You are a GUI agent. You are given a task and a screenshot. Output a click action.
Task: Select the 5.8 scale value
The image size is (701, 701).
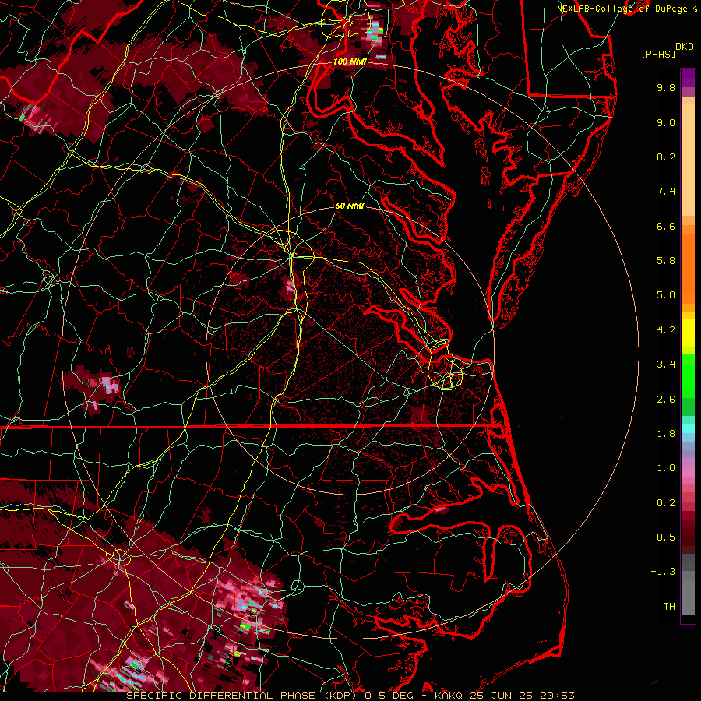[x=666, y=261]
